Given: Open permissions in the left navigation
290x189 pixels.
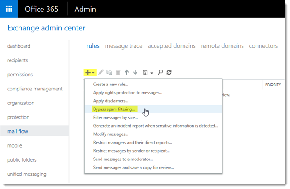Looking at the screenshot, I should (x=20, y=75).
